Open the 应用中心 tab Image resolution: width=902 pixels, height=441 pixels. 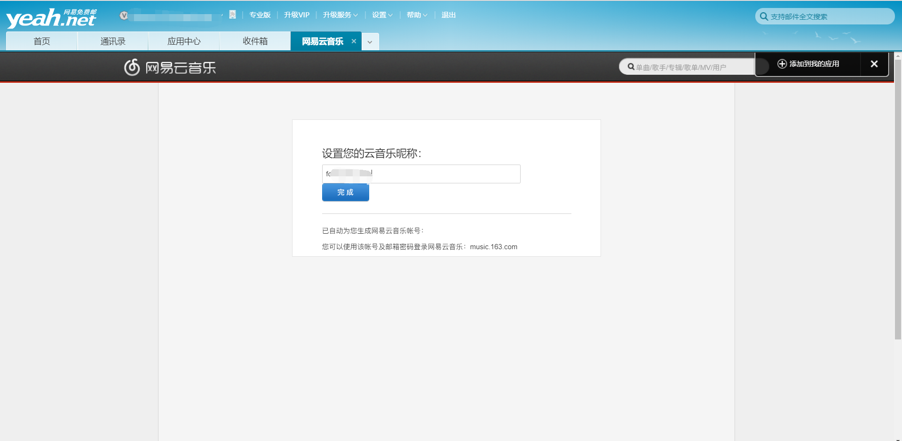click(x=184, y=41)
